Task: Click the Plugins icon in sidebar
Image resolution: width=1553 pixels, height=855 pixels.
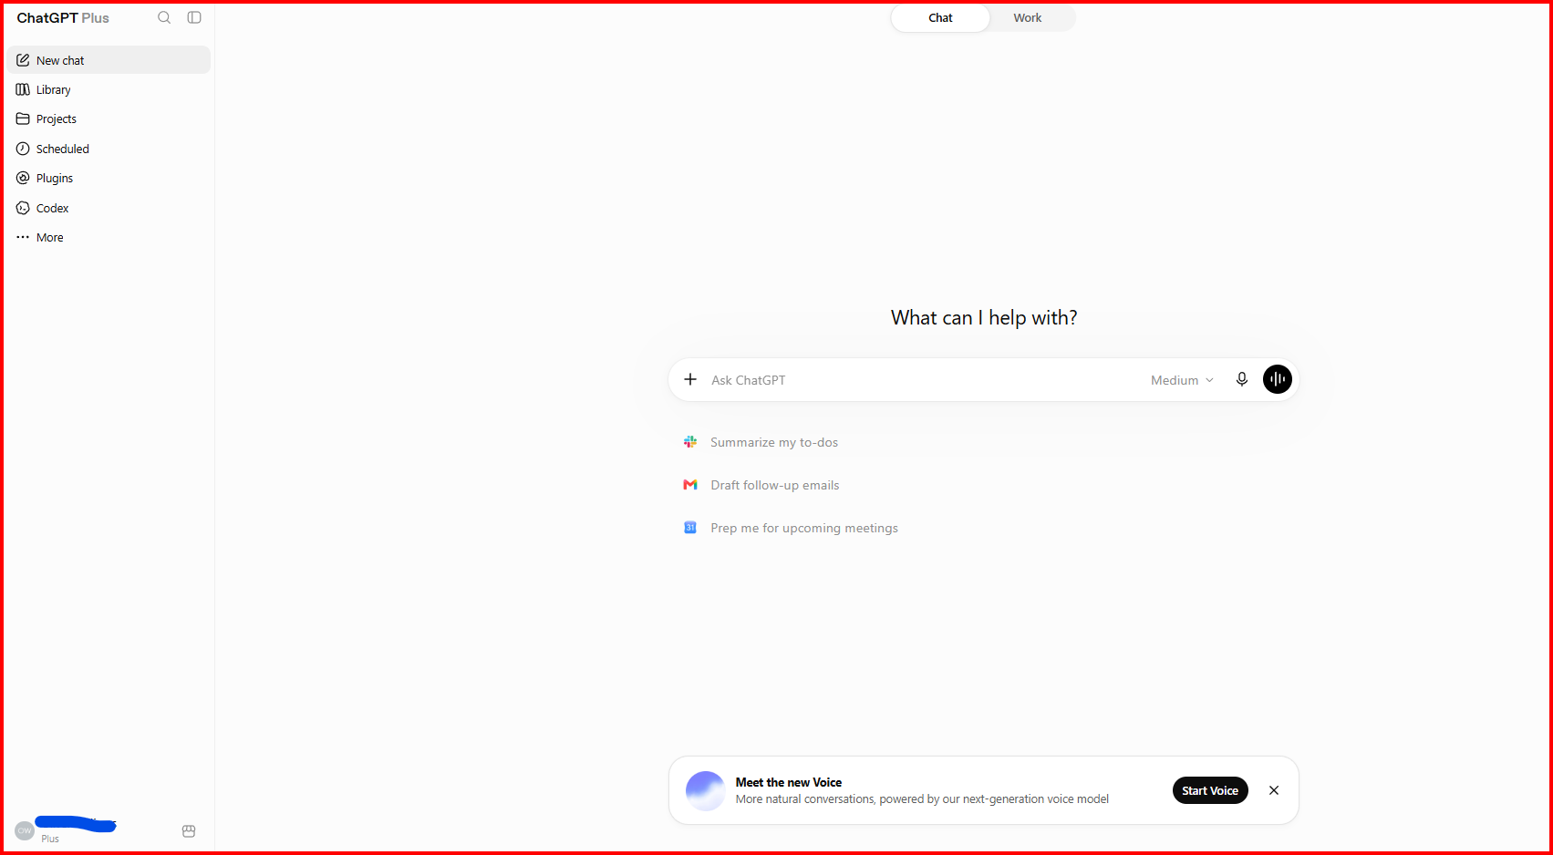Action: point(23,178)
